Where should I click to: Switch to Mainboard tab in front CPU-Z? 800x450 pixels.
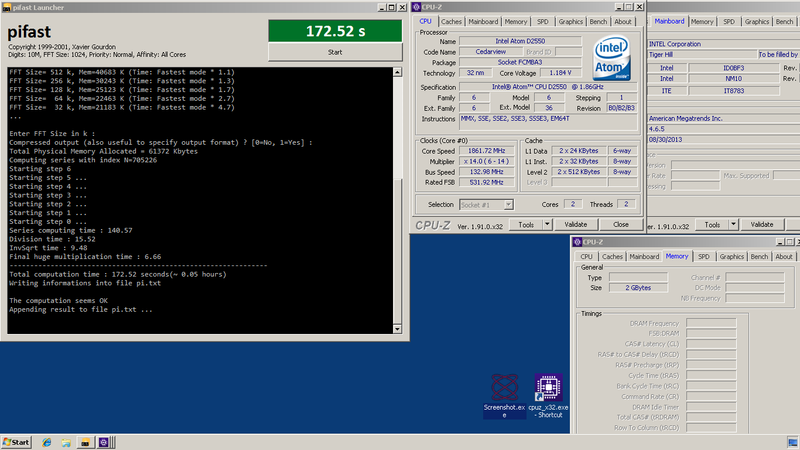[x=483, y=22]
